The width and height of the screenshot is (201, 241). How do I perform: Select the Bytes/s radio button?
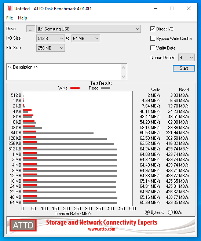pyautogui.click(x=147, y=212)
